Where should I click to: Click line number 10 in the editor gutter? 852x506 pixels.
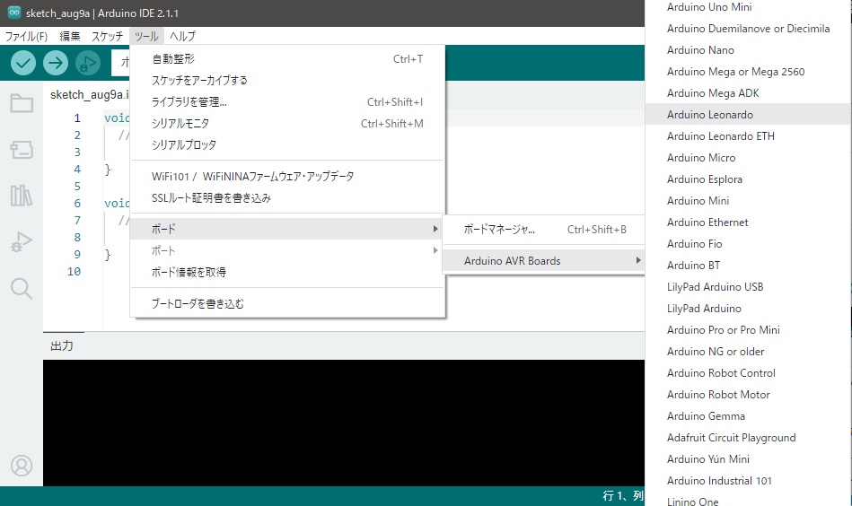[74, 272]
